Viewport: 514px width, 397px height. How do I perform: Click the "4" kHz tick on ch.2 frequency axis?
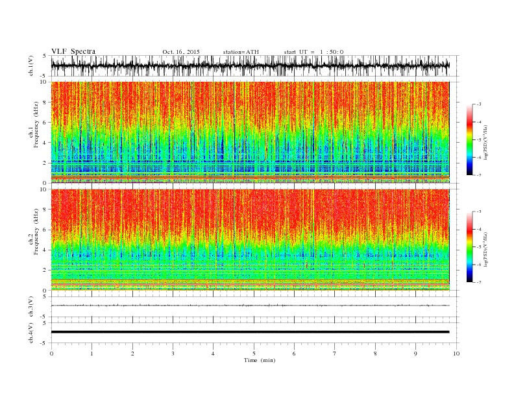[x=45, y=250]
